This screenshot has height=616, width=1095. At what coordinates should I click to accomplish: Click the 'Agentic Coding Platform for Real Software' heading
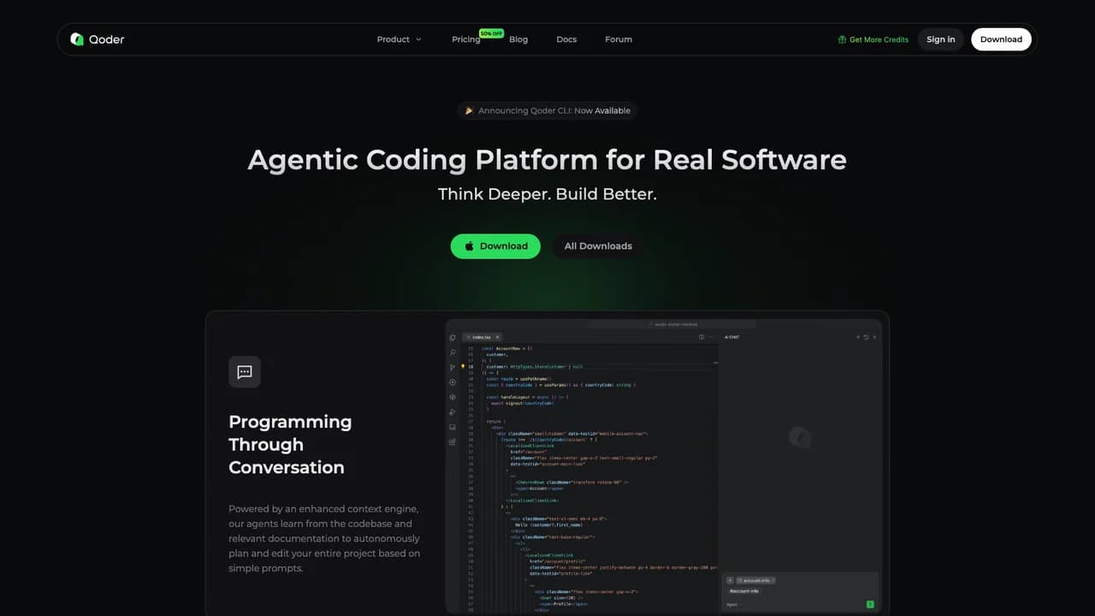(547, 160)
